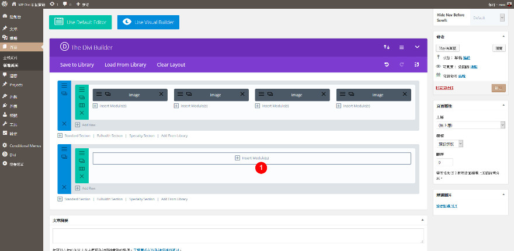Click the Preview button in Publish panel
514x251 pixels.
(x=499, y=48)
